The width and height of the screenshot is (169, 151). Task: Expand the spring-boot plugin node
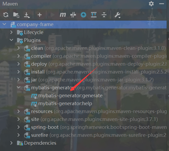click(x=18, y=127)
